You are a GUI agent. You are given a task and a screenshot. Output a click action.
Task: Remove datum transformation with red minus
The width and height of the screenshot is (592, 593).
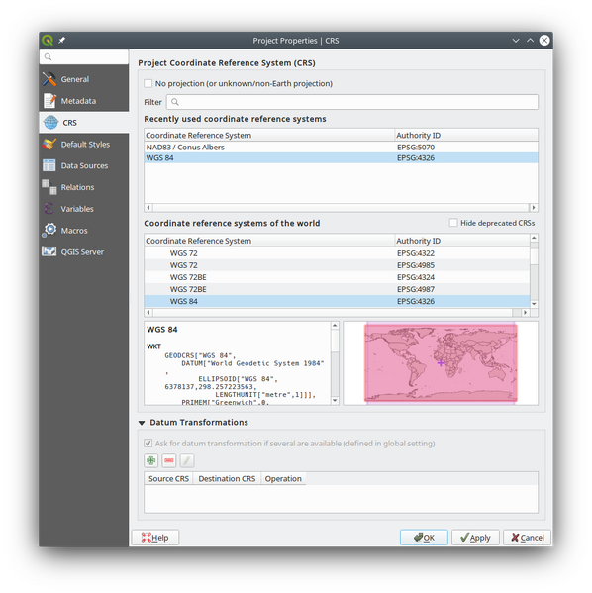(x=169, y=460)
